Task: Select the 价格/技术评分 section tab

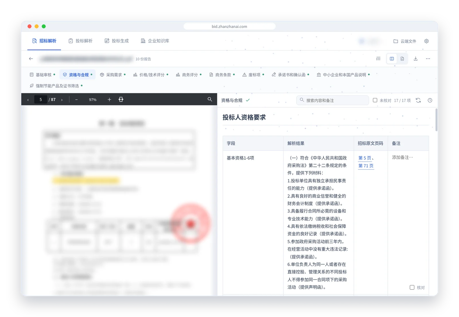Action: coord(151,75)
